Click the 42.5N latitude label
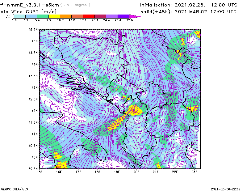Image resolution: width=247 pixels, height=191 pixels. [33, 99]
